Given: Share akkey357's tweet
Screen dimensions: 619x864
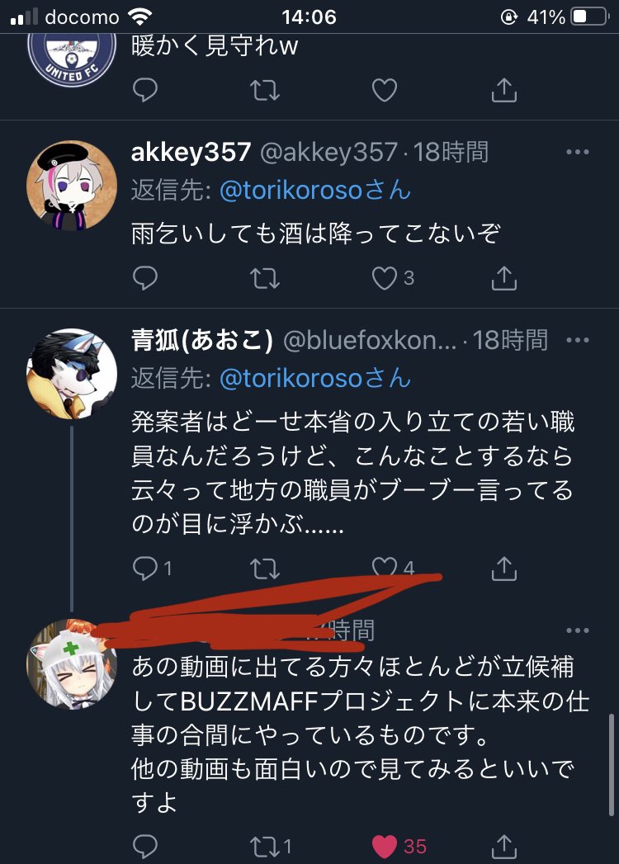Looking at the screenshot, I should (503, 278).
